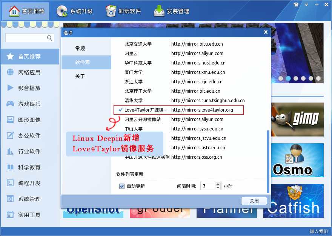Select the first banner carousel dot
The width and height of the screenshot is (332, 236).
pos(281,78)
